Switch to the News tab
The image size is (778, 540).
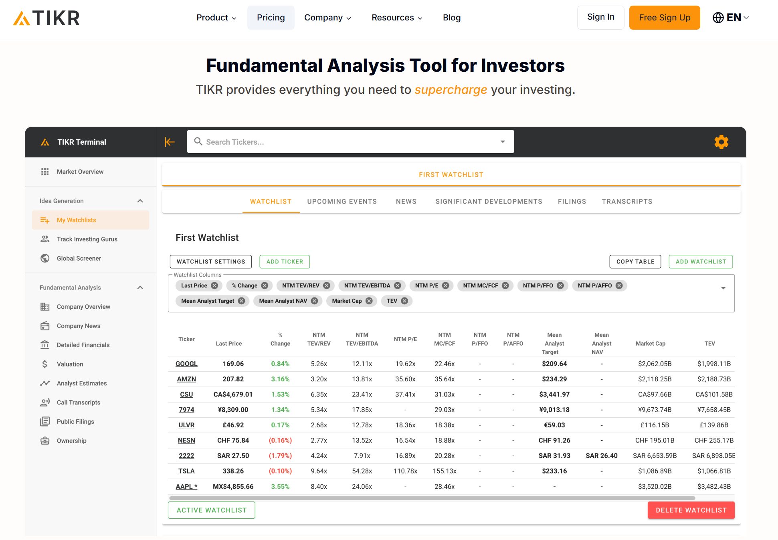coord(406,202)
